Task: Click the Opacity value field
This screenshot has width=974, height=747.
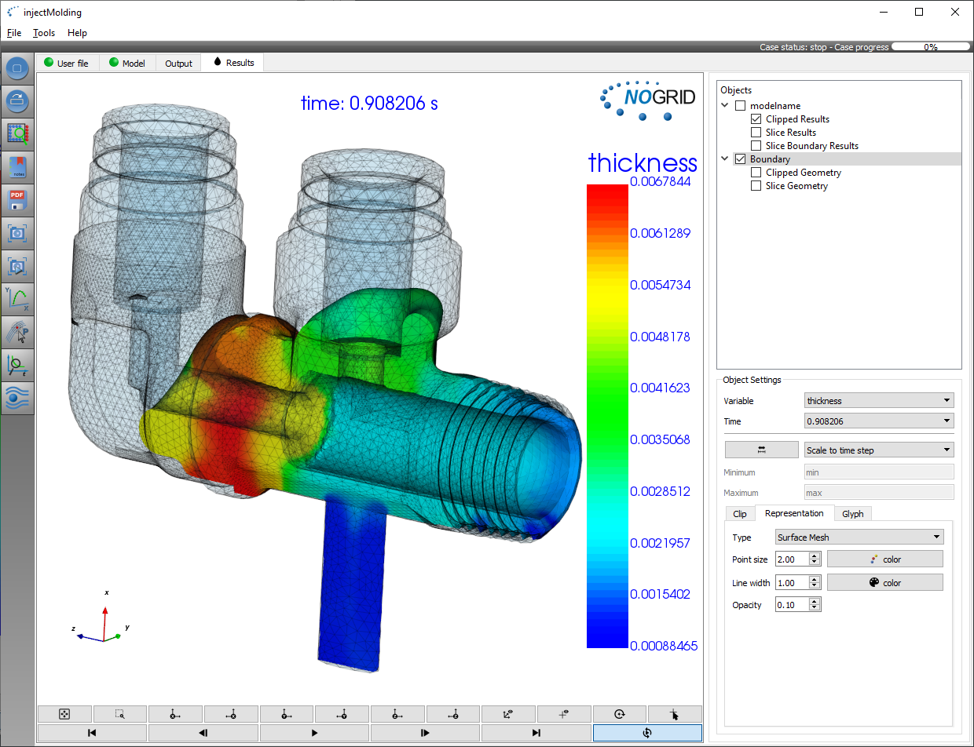Action: [791, 605]
